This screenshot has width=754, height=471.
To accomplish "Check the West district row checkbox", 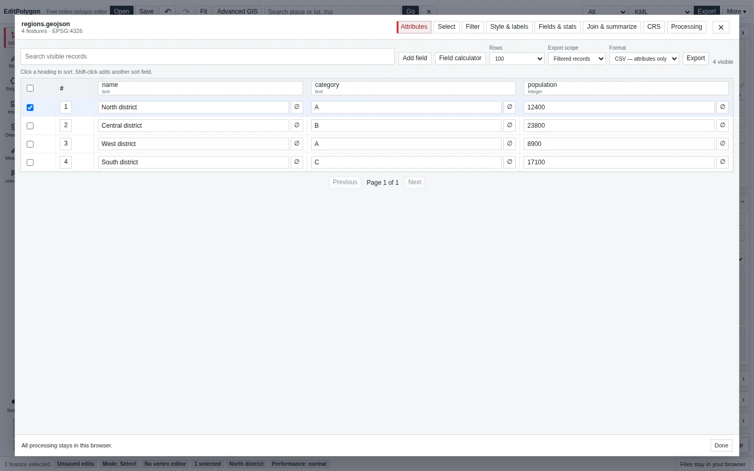I will pos(30,144).
